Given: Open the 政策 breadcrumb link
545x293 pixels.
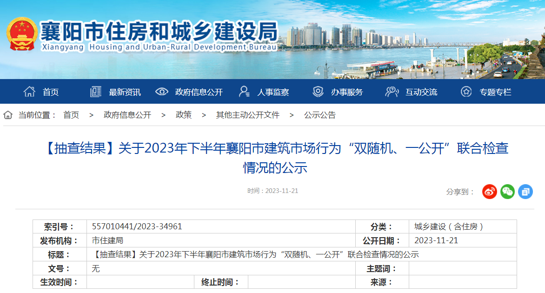Looking at the screenshot, I should 183,115.
